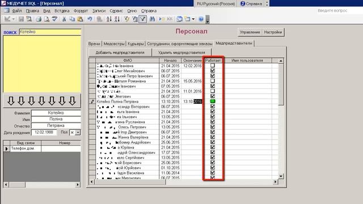Open the Пол gender dropdown
Image resolution: width=363 pixels, height=204 pixels.
tap(78, 133)
